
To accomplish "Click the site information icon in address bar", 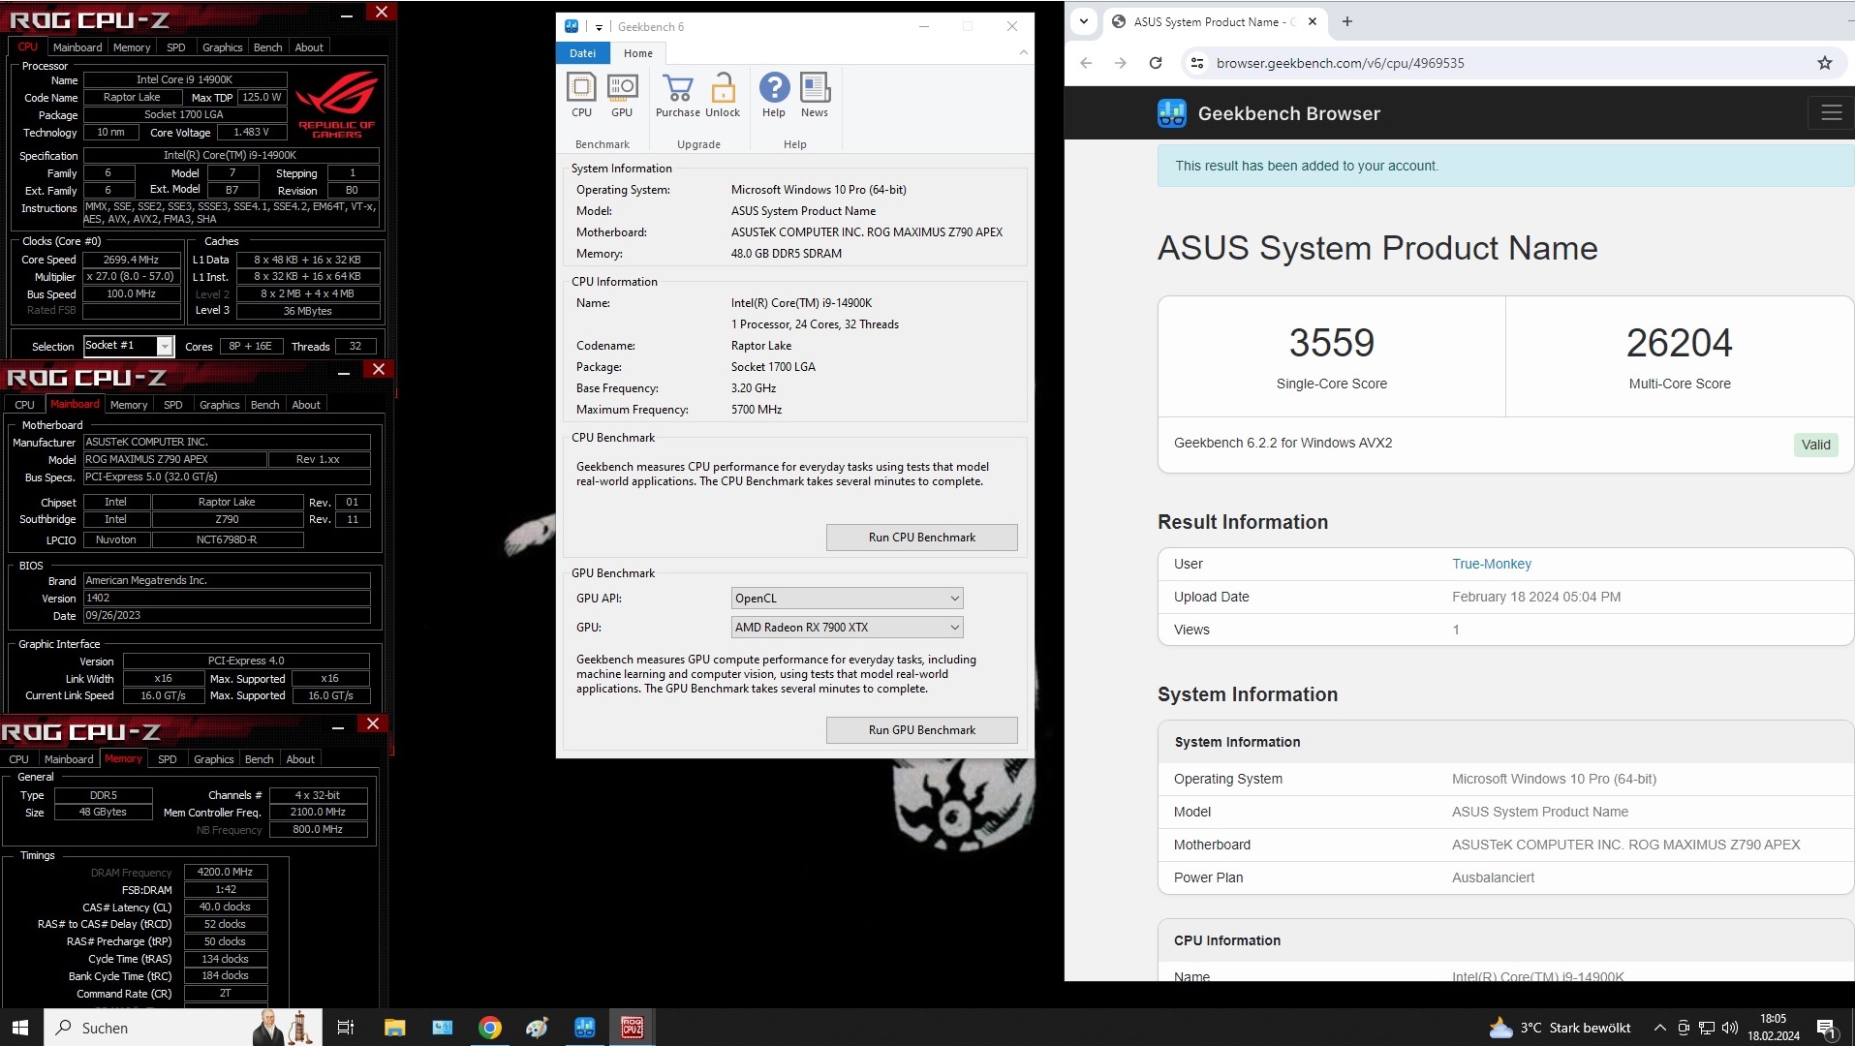I will point(1197,63).
